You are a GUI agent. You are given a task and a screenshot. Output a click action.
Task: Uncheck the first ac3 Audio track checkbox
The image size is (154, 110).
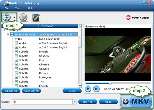coord(16,43)
